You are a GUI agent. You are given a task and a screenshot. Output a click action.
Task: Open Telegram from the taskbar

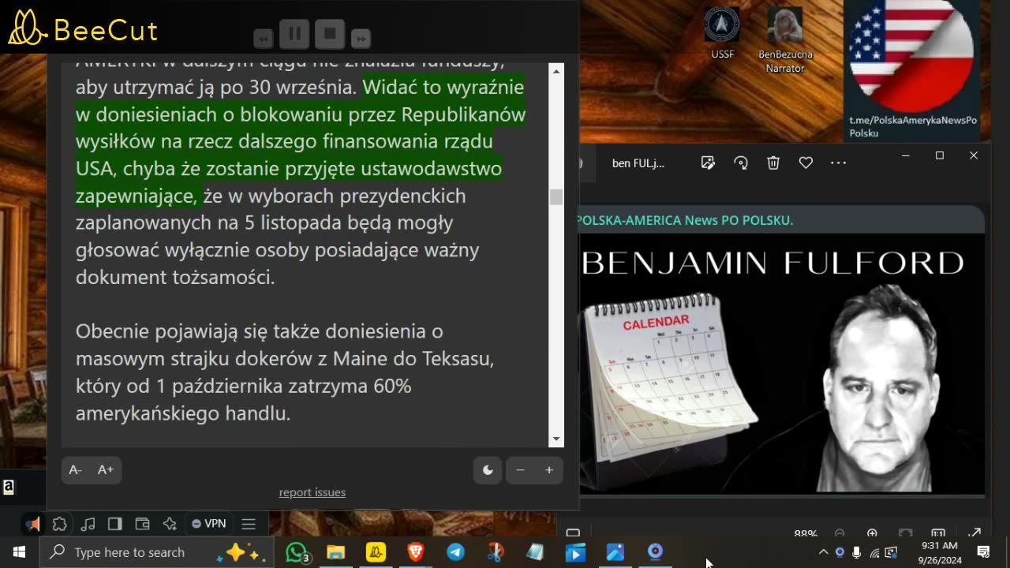pos(455,552)
